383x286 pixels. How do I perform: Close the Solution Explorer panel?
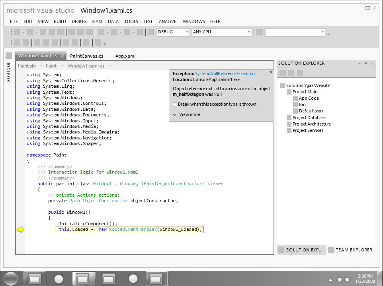point(373,64)
